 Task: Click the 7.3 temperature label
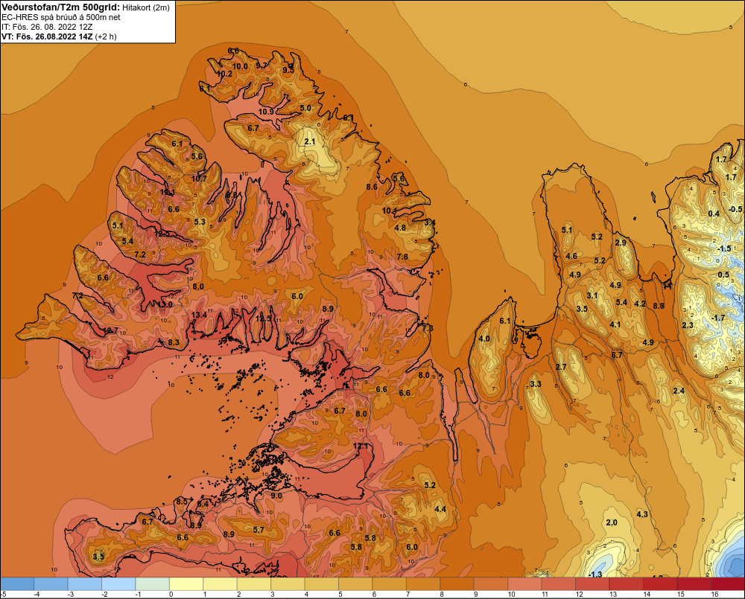[428, 328]
